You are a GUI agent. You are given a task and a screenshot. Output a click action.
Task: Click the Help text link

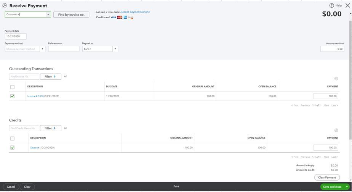pos(339,5)
